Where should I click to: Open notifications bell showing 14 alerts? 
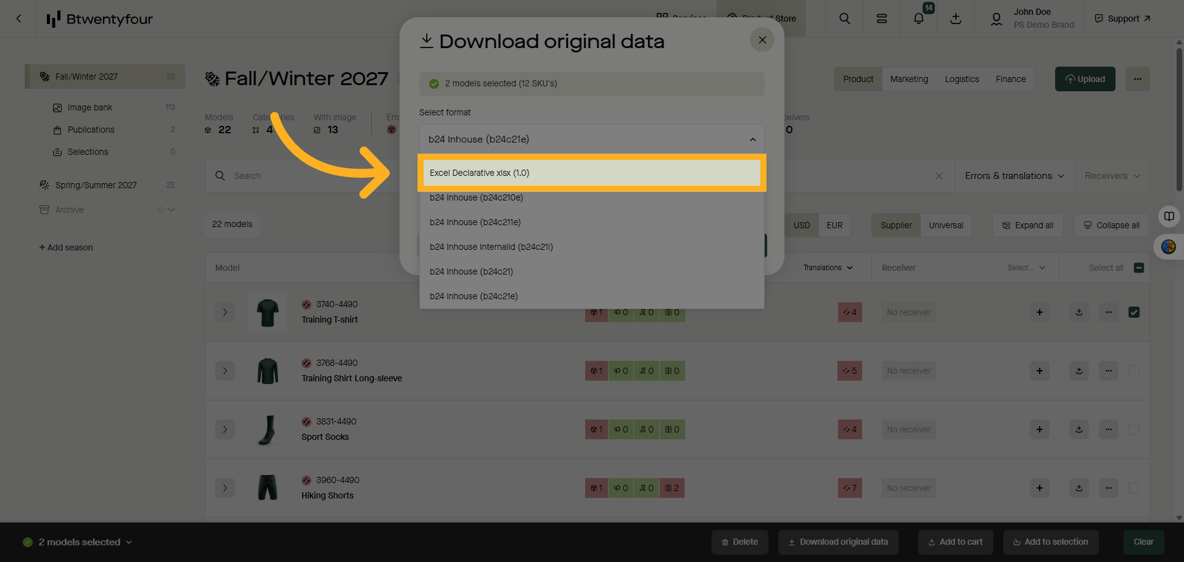click(x=918, y=19)
